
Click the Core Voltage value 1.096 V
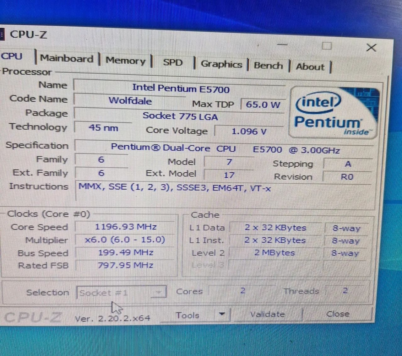[x=249, y=131]
